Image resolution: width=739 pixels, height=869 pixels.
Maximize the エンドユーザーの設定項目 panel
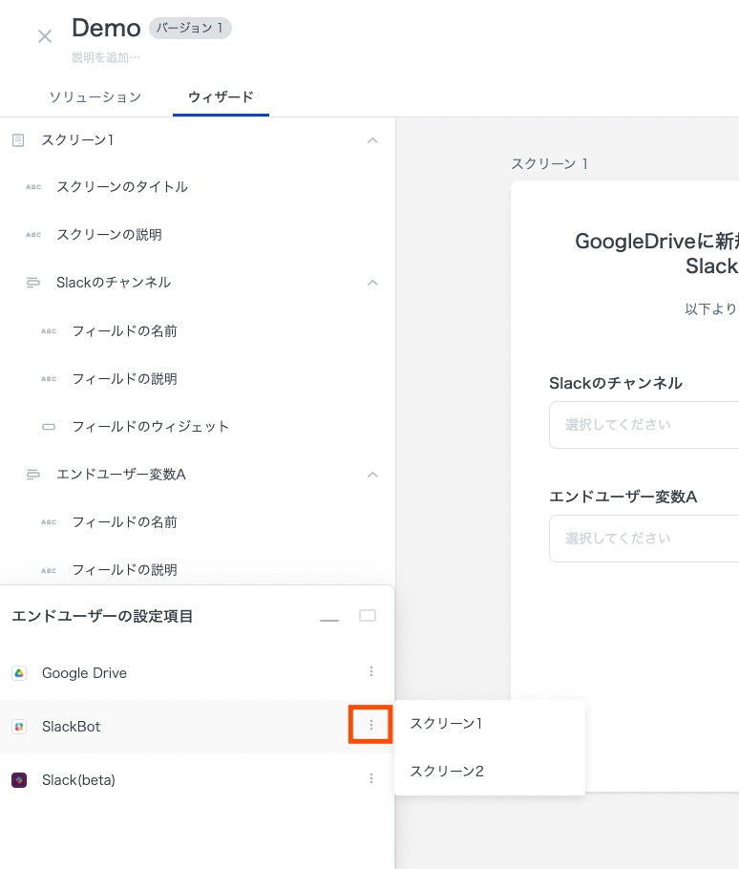click(368, 616)
